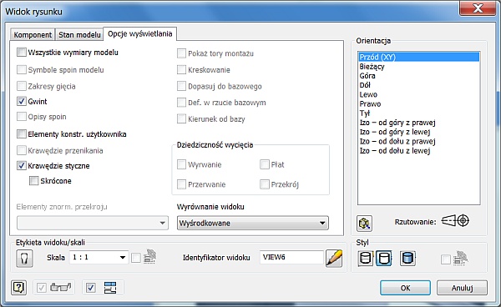Image resolution: width=501 pixels, height=307 pixels.
Task: Open the custom view orientation icon
Action: [x=364, y=223]
